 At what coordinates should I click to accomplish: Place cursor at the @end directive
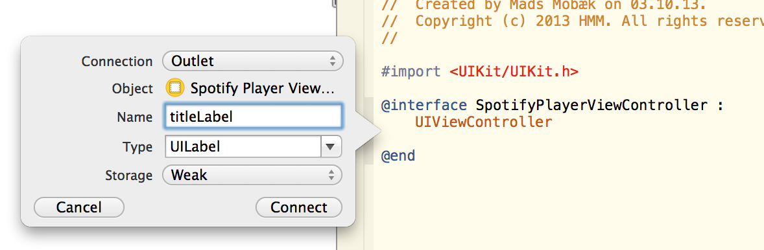[x=398, y=155]
